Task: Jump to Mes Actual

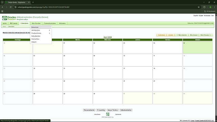Action: pos(194,35)
